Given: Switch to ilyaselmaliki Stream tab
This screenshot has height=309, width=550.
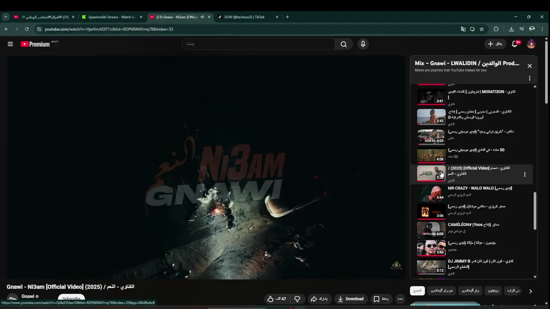Looking at the screenshot, I should pyautogui.click(x=112, y=17).
